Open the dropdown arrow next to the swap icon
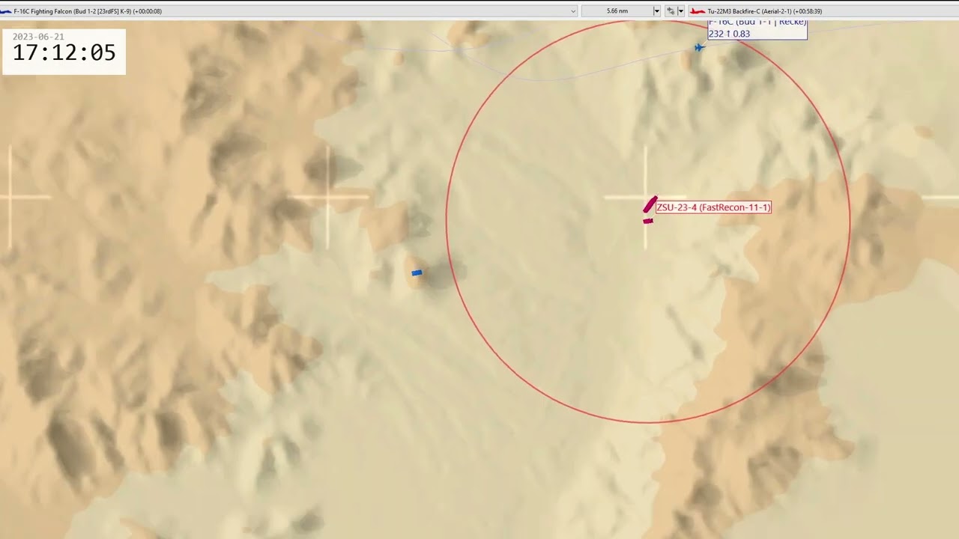Image resolution: width=959 pixels, height=539 pixels. (680, 11)
